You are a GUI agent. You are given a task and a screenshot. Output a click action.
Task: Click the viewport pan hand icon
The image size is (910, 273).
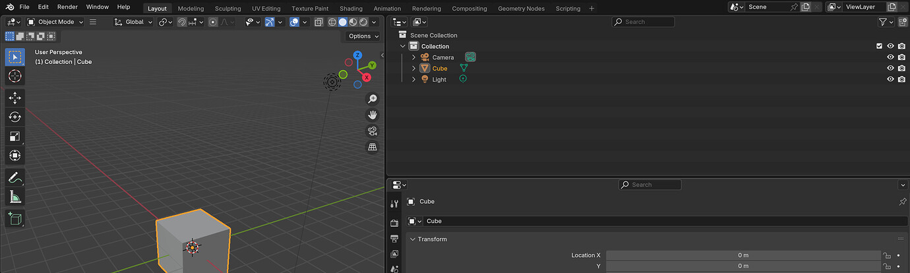click(373, 115)
